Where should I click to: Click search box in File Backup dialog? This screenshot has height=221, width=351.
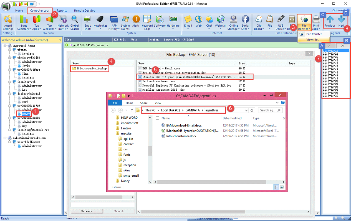pos(103,205)
